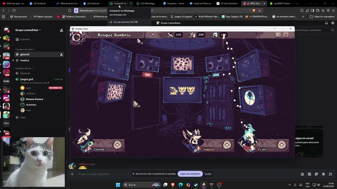The image size is (337, 189).
Task: Open Steam from the taskbar
Action: [x=196, y=185]
